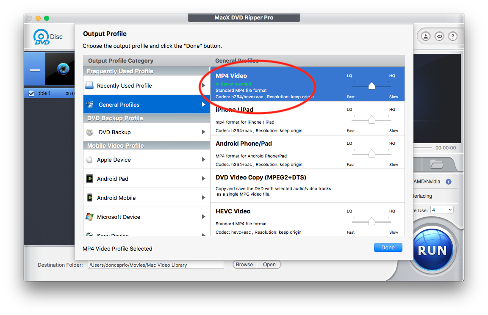
Task: Click the Microsoft Device Windows icon
Action: [89, 217]
